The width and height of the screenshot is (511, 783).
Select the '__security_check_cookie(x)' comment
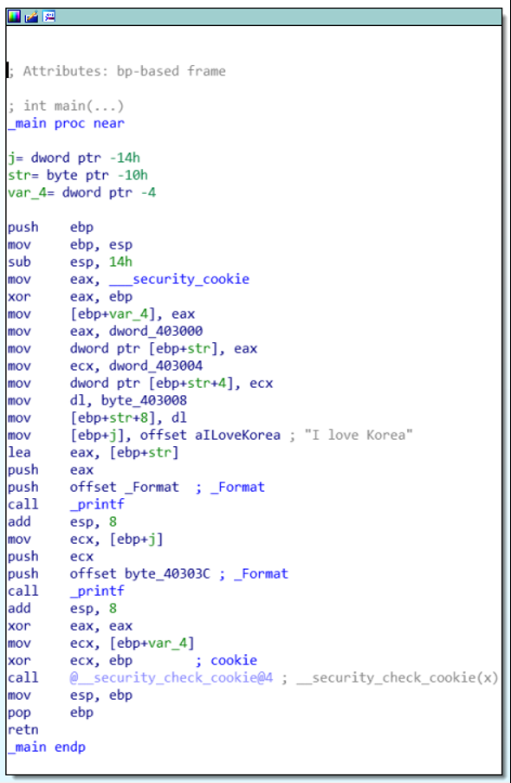pos(398,678)
